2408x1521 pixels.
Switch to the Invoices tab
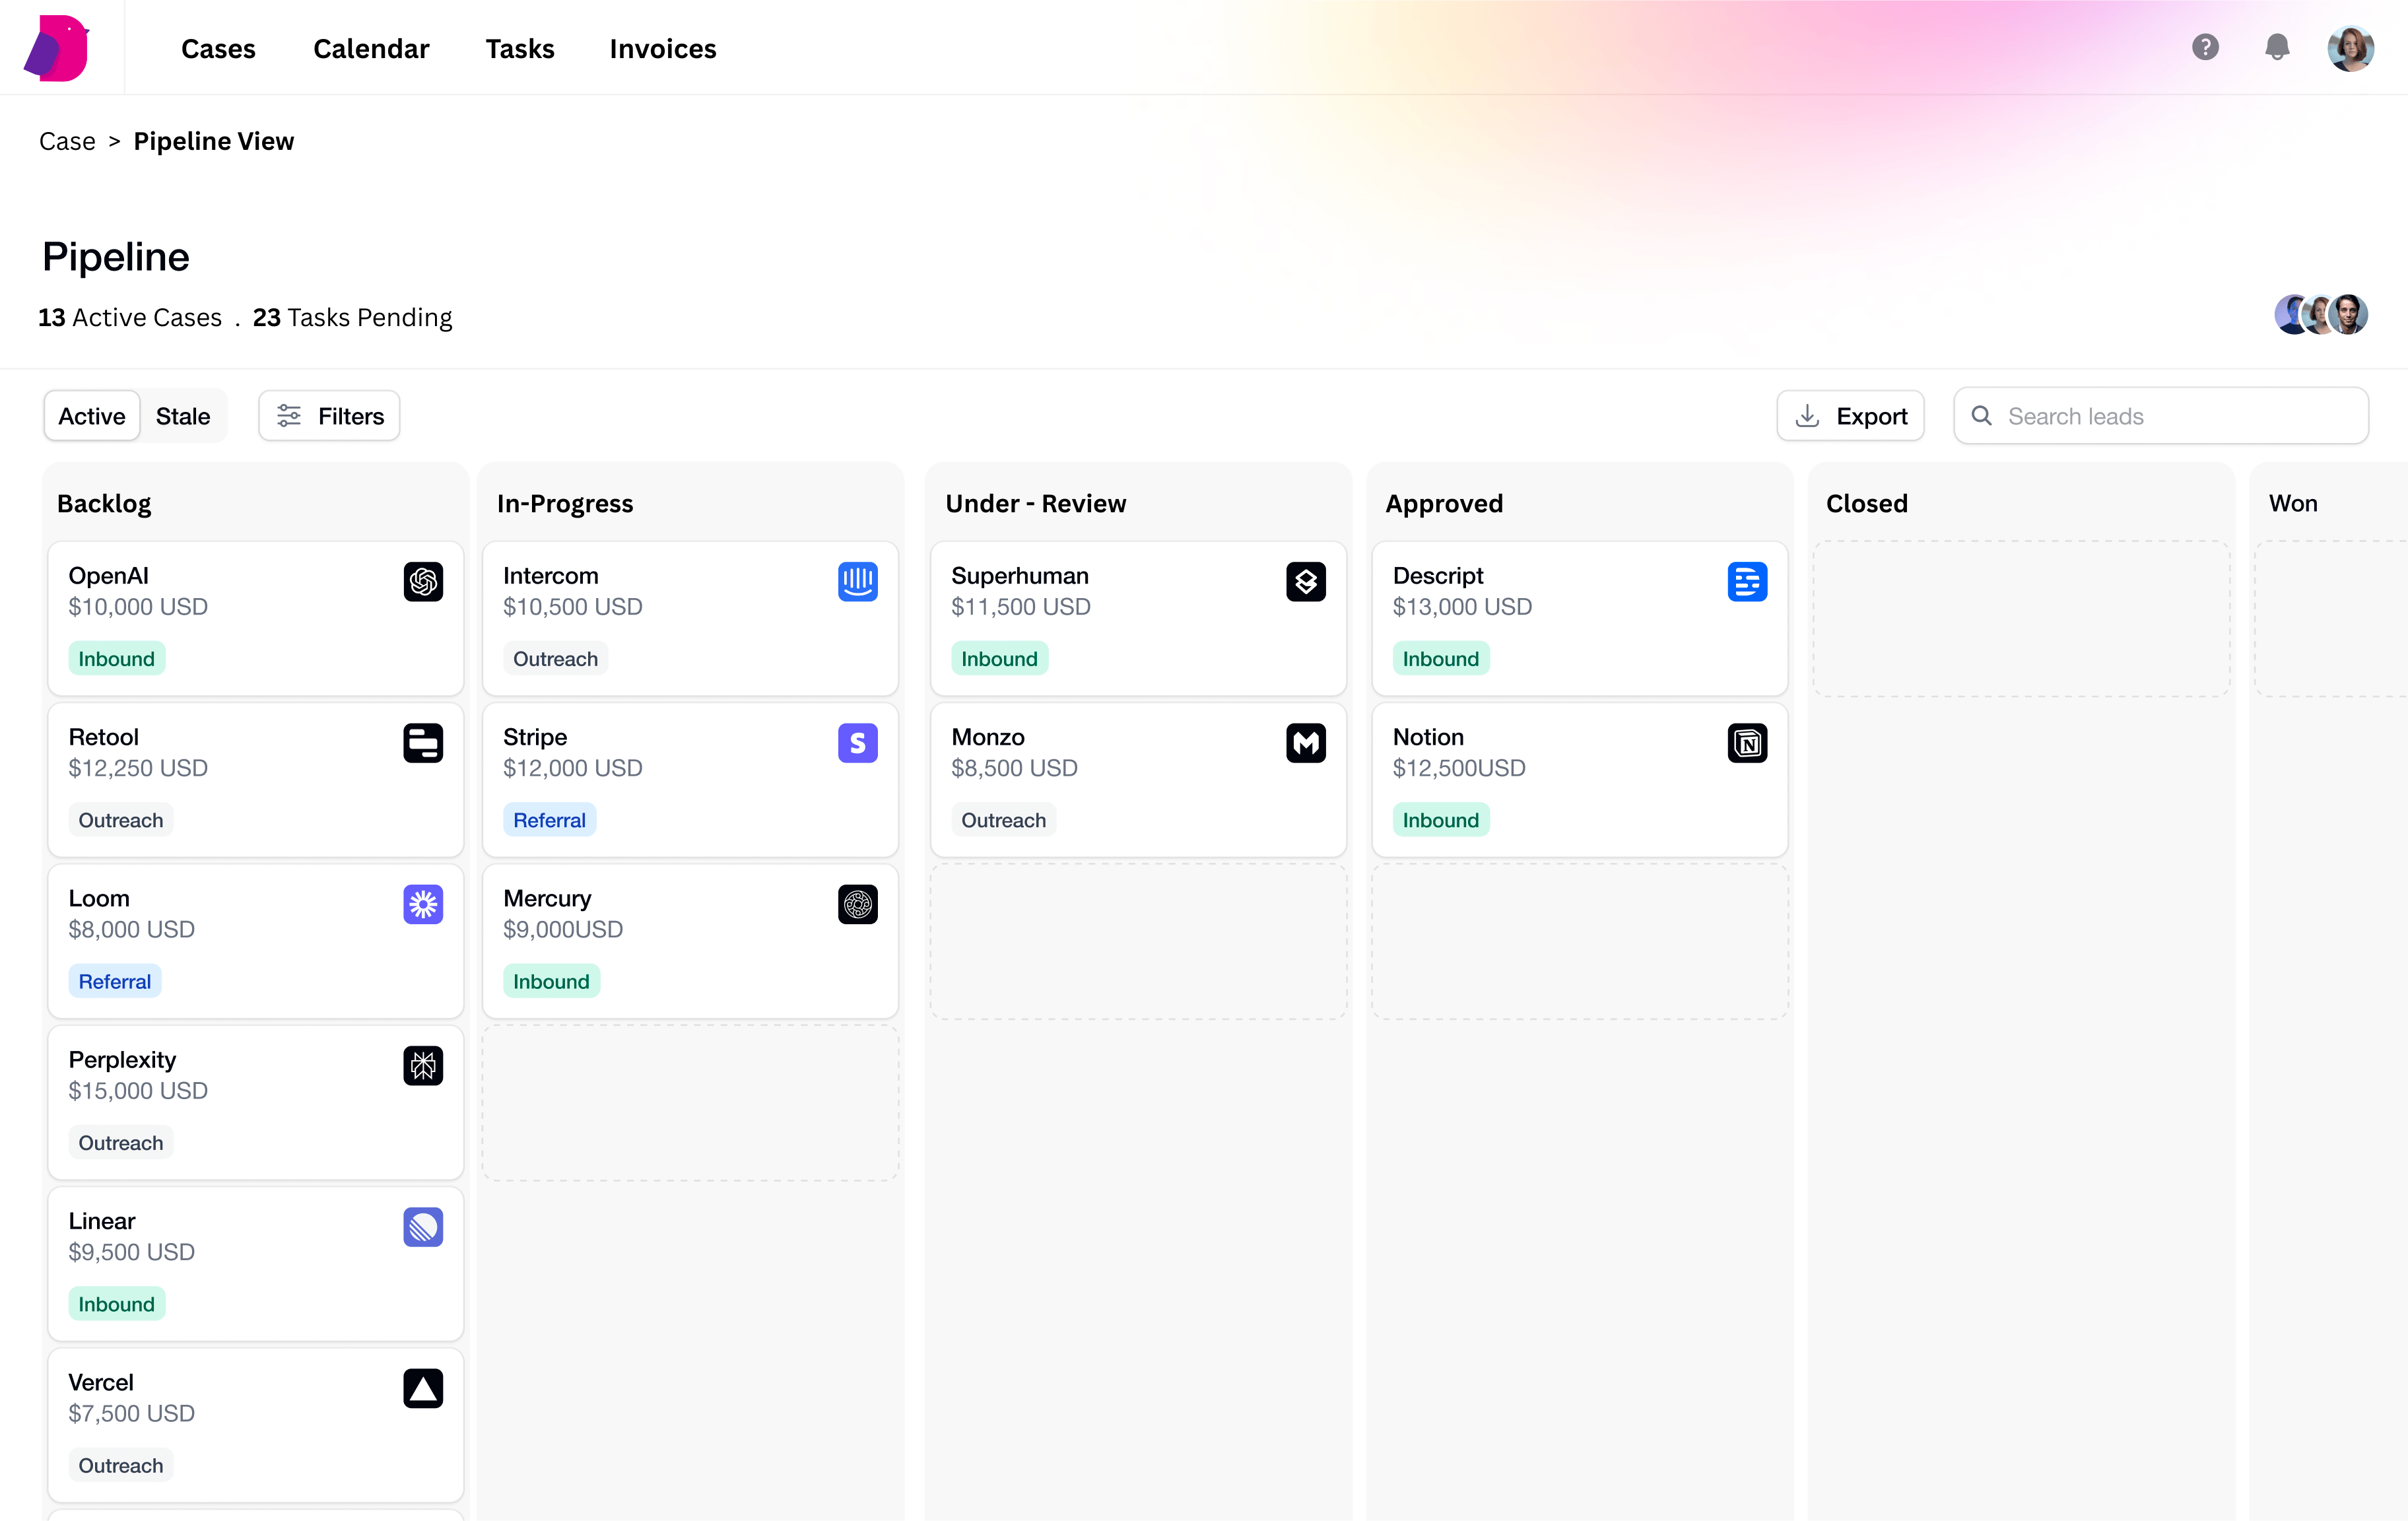click(662, 48)
